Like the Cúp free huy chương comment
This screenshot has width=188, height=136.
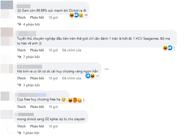coord(21,107)
